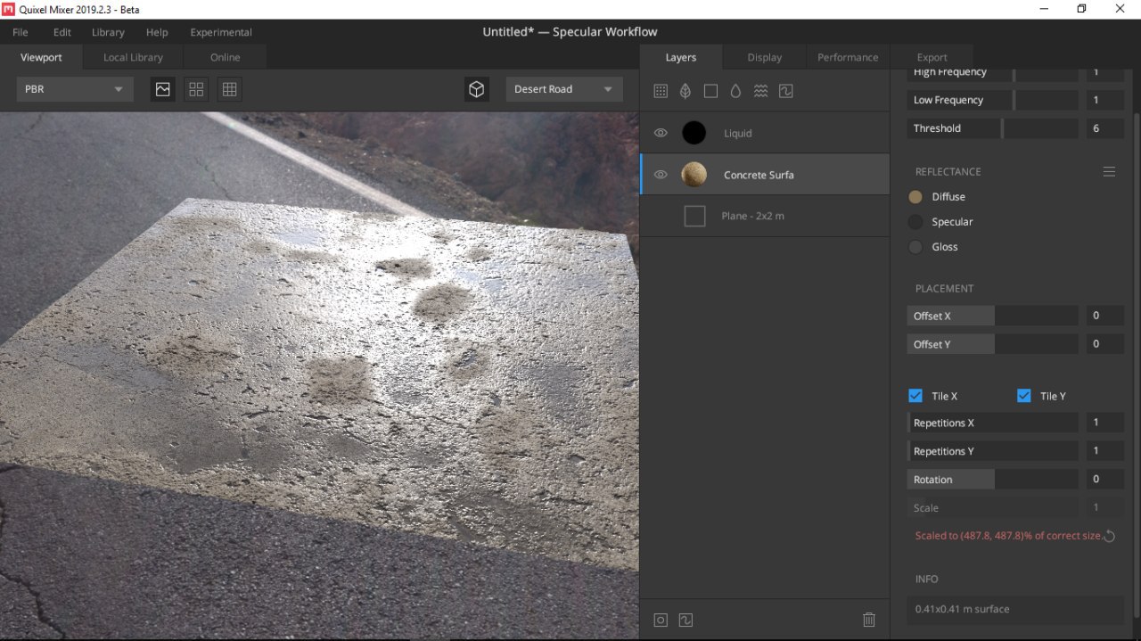Viewport: 1141px width, 641px height.
Task: Open the Library menu
Action: tap(108, 32)
